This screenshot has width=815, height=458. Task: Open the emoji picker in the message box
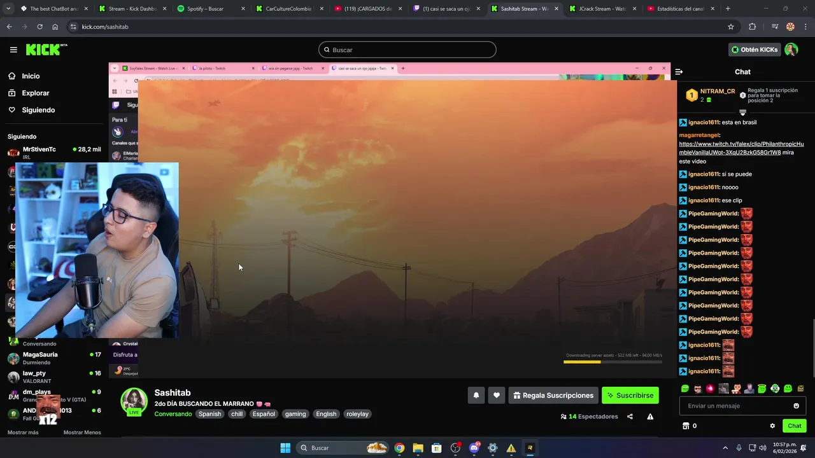pyautogui.click(x=796, y=406)
